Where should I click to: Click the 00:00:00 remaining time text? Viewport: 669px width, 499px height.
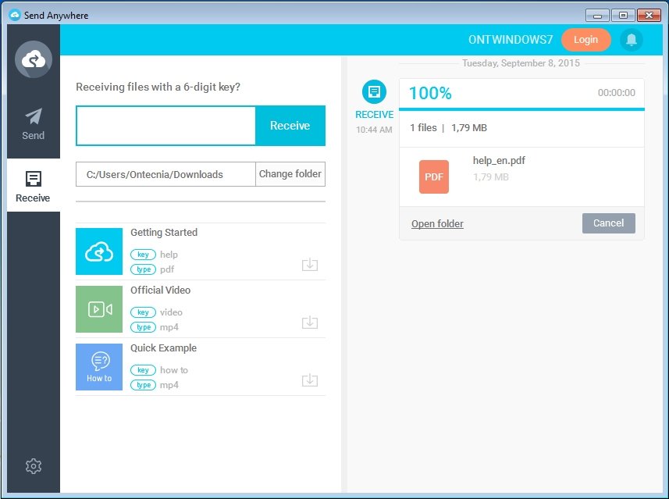(616, 93)
